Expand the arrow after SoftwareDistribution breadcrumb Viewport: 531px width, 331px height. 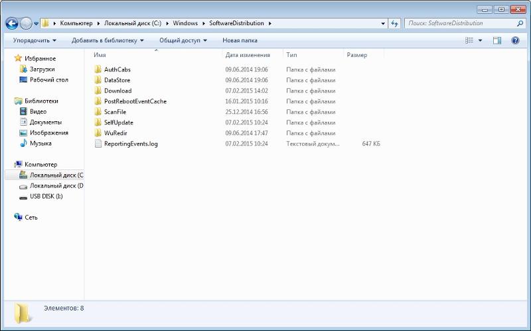tap(270, 24)
